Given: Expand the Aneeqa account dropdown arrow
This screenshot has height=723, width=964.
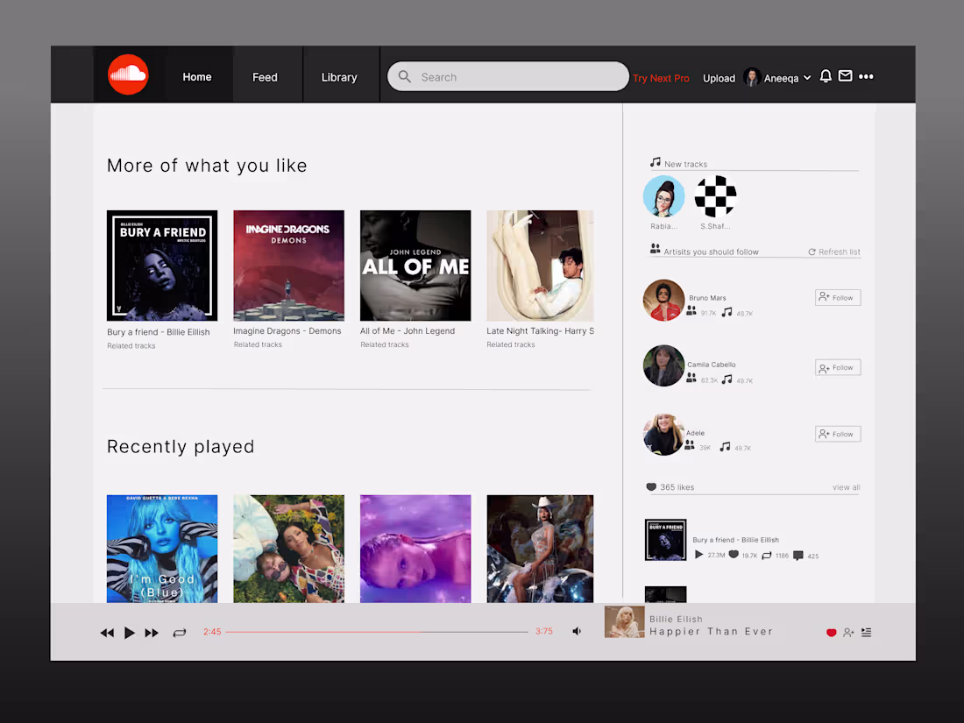Looking at the screenshot, I should coord(807,77).
